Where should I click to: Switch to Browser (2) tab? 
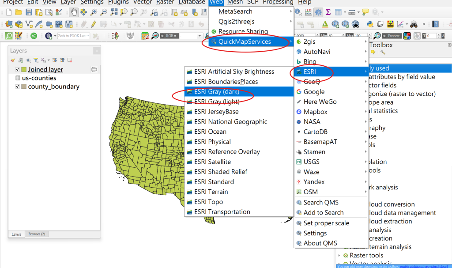(x=37, y=234)
